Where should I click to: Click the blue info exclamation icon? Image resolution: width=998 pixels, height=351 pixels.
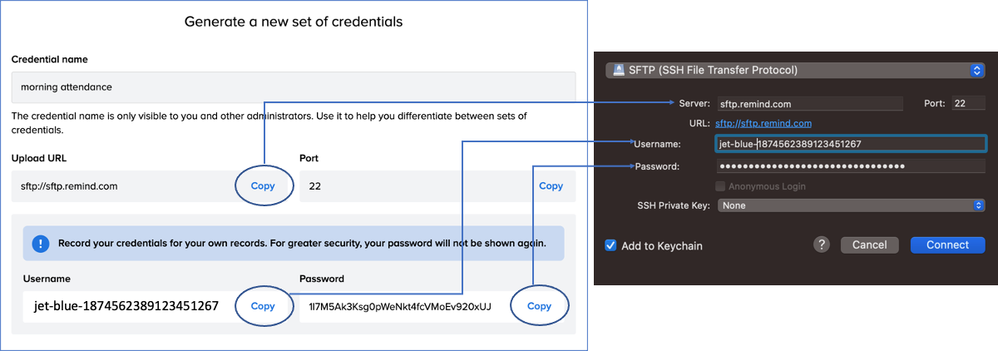[x=41, y=244]
